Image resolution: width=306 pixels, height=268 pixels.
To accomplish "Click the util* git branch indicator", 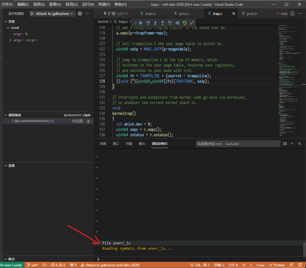I will 32,265.
